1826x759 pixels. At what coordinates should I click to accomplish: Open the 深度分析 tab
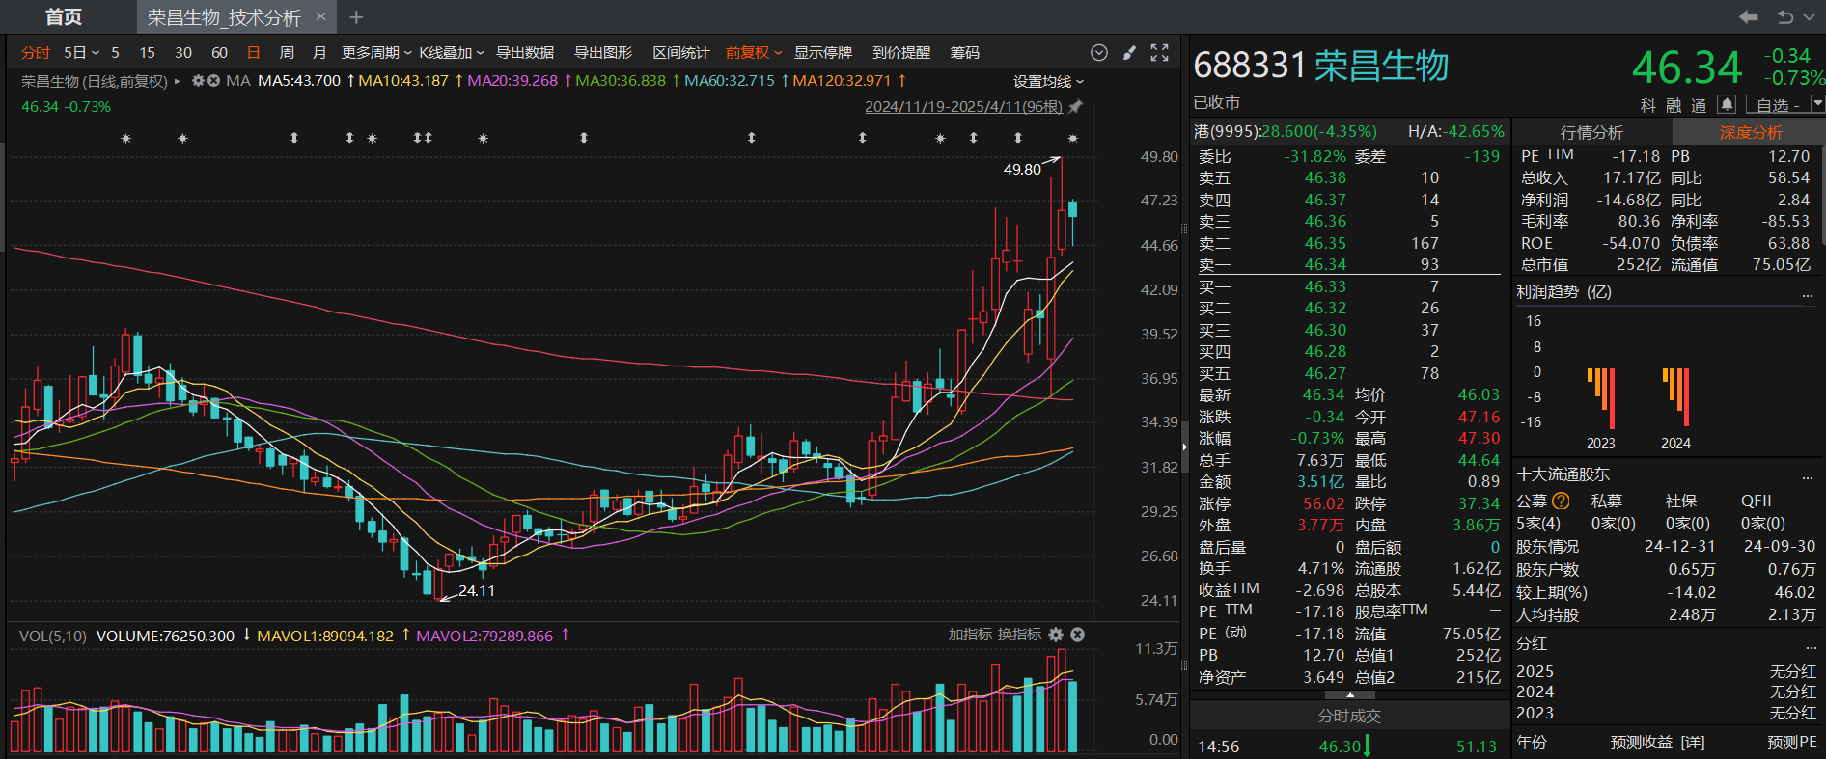1750,132
